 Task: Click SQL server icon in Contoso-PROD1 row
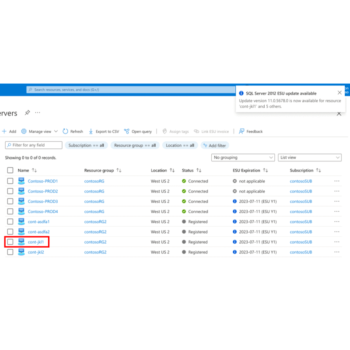(x=21, y=181)
